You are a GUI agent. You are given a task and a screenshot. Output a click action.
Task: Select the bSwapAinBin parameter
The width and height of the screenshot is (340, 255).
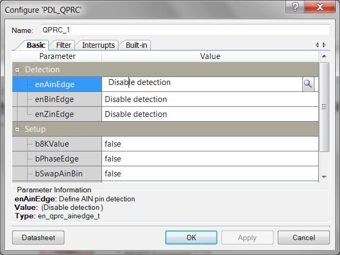click(x=57, y=174)
